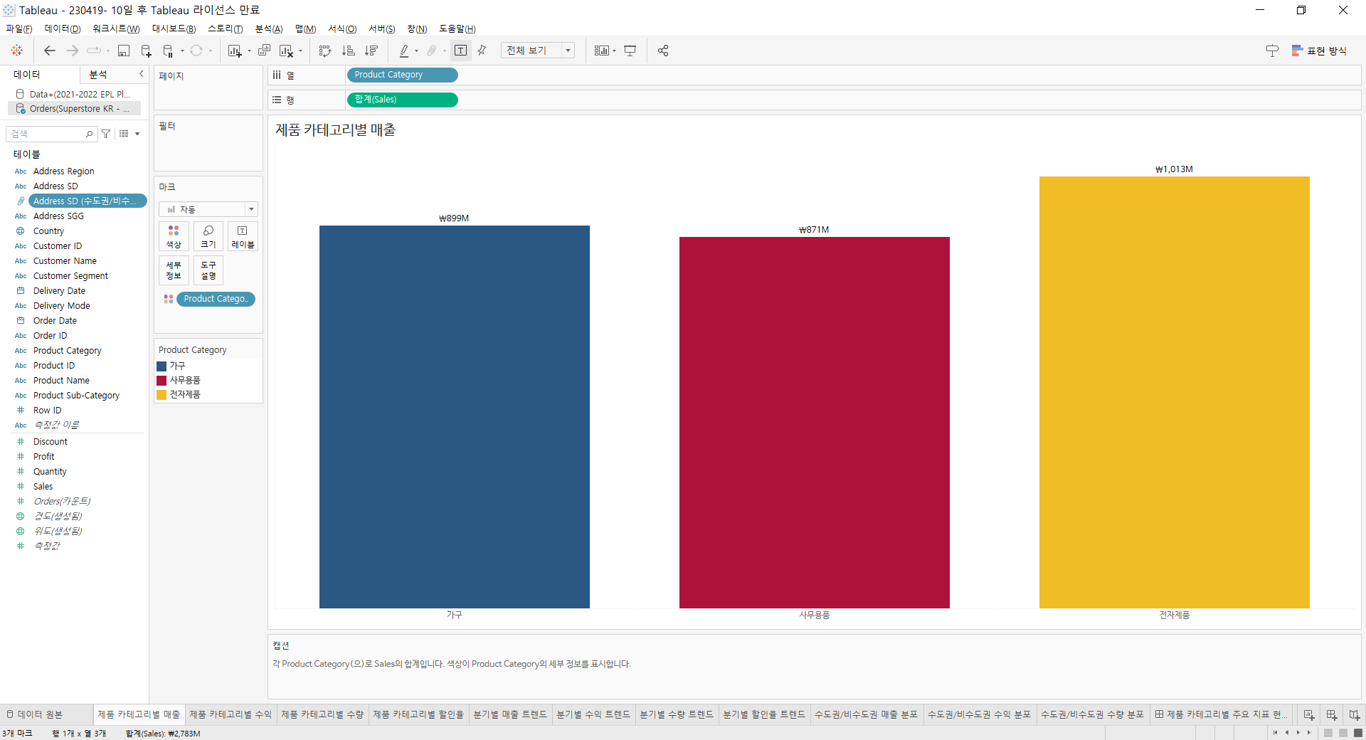Jump to the last sheet tab
This screenshot has width=1366, height=740.
pos(1309,733)
